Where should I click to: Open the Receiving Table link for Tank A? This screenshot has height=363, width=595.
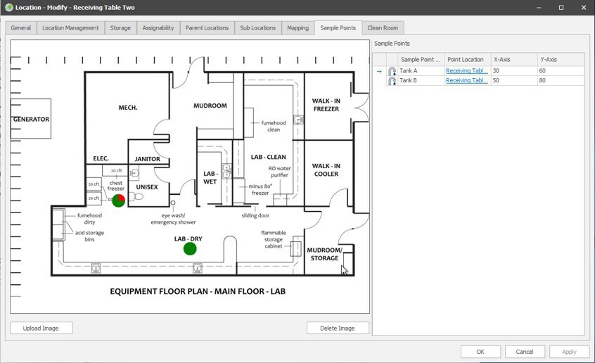coord(466,71)
